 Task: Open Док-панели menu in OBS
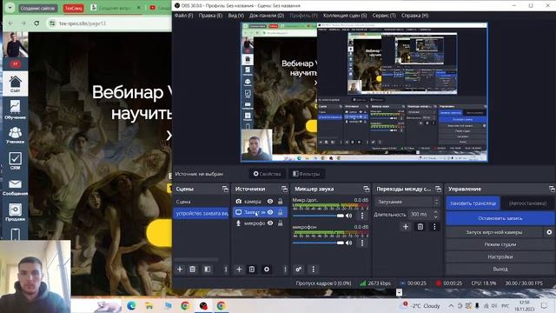(267, 16)
